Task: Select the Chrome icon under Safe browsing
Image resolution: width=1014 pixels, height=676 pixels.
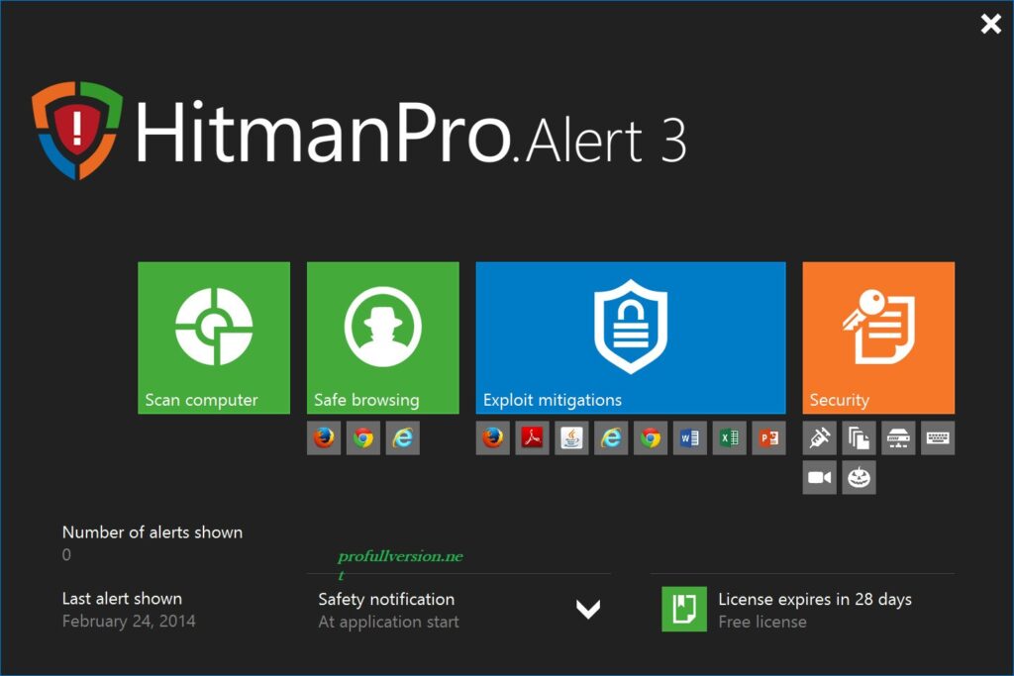Action: [x=363, y=437]
